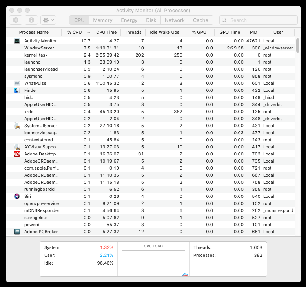Click the Siri process icon
This screenshot has width=306, height=287.
tap(17, 196)
